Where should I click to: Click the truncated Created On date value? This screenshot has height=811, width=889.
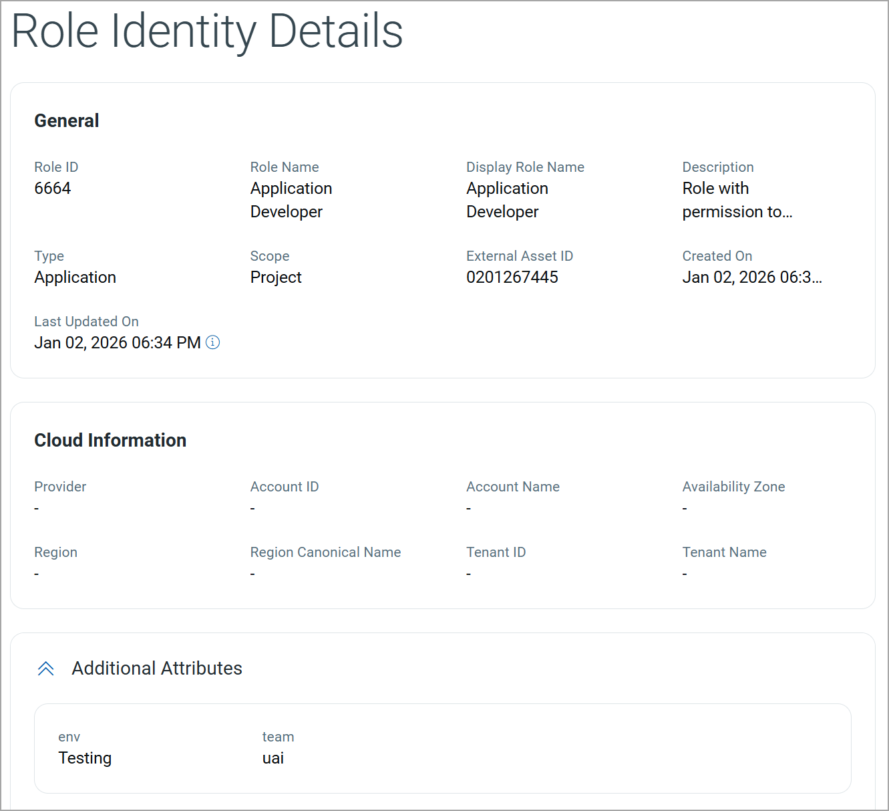point(751,277)
